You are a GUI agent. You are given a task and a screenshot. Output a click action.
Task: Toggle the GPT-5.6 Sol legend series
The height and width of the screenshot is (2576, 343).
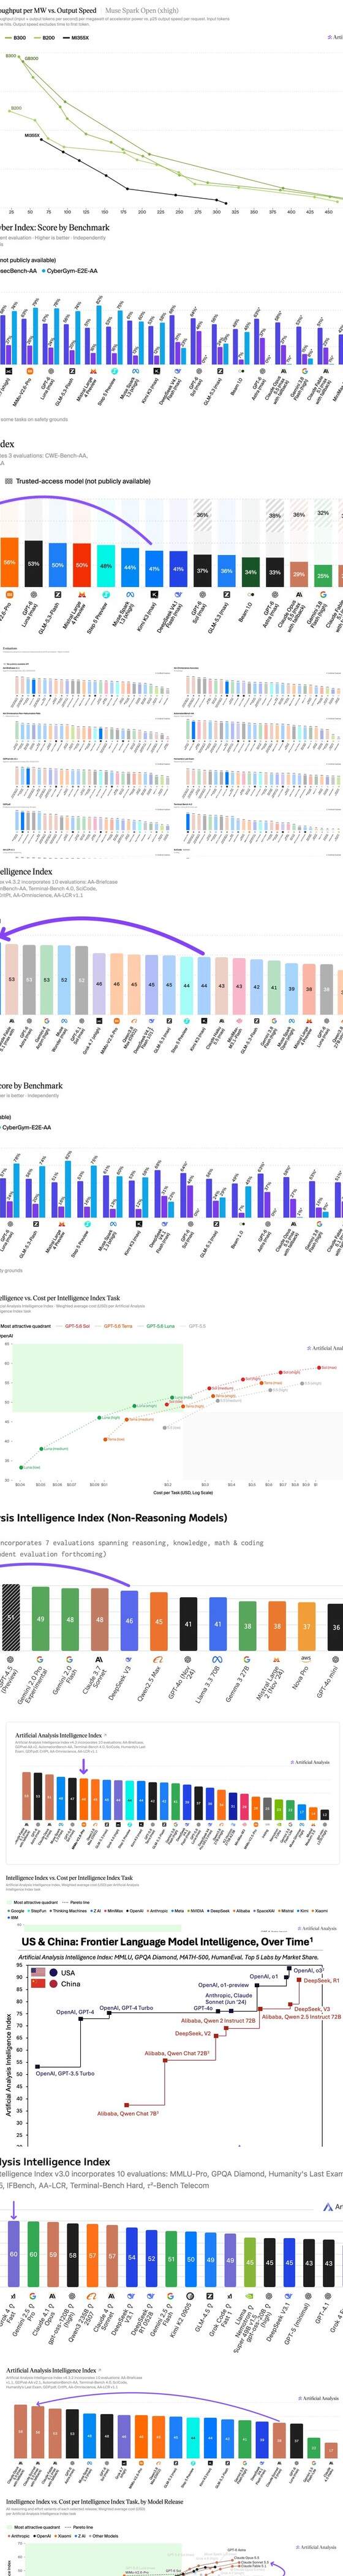tap(75, 1326)
